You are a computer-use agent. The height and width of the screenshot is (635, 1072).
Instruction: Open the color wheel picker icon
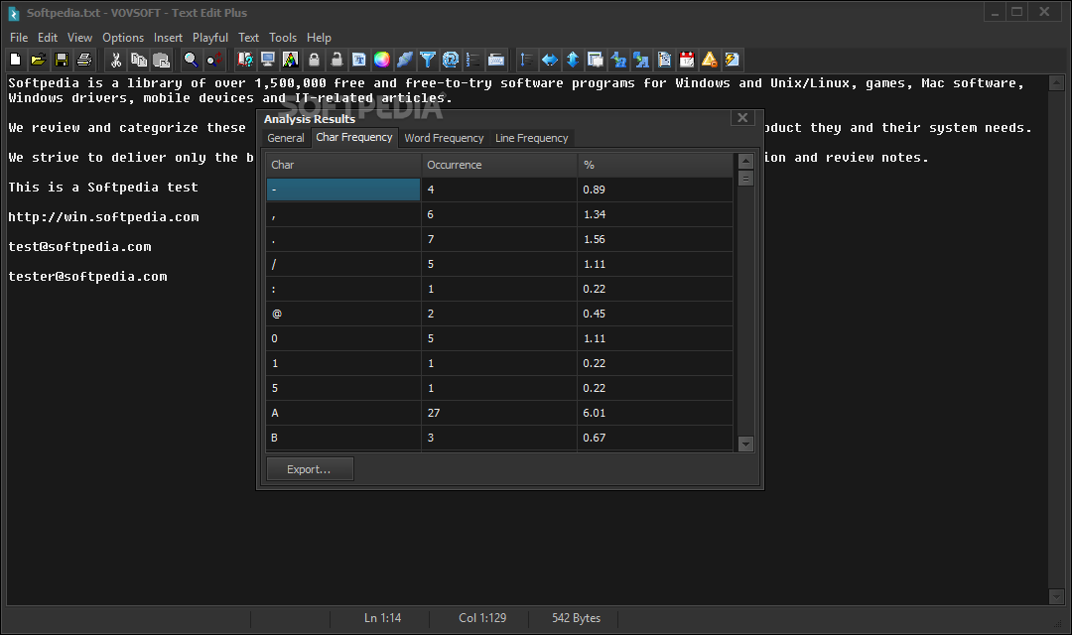(382, 60)
